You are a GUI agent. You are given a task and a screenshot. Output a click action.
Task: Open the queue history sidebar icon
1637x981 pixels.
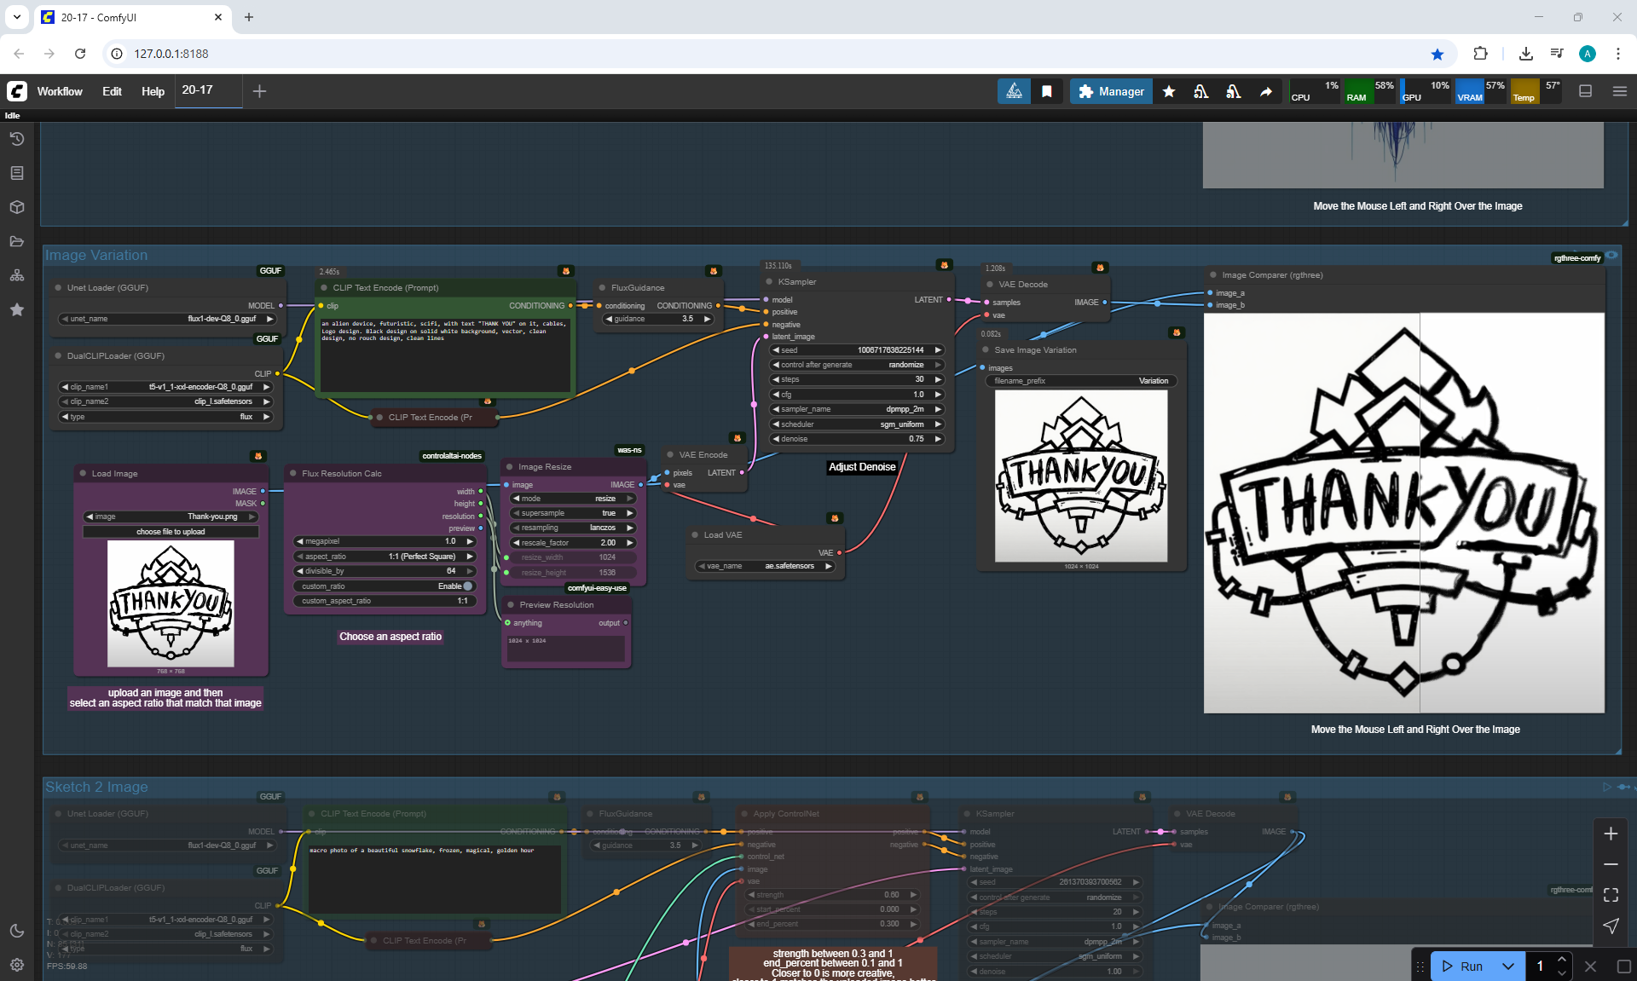coord(17,139)
